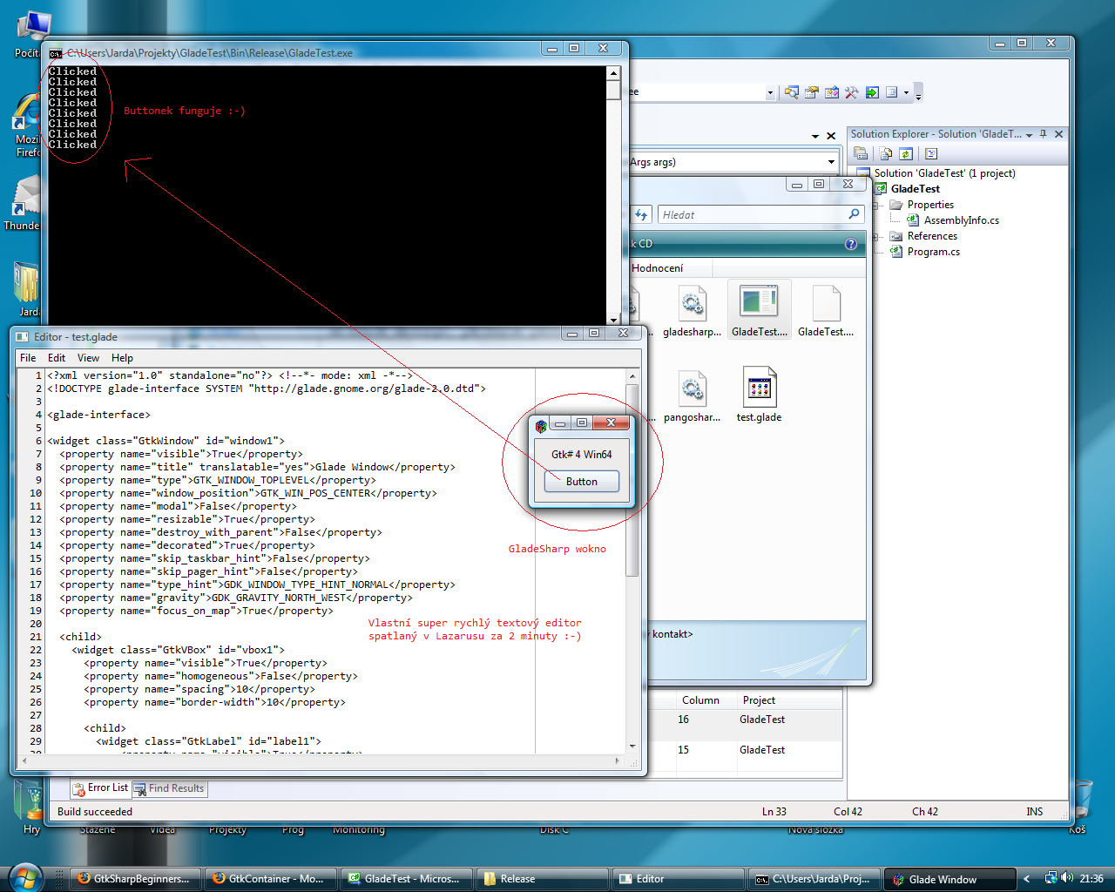Open the Other Windows dropdown arrow
Viewport: 1115px width, 892px height.
point(906,92)
